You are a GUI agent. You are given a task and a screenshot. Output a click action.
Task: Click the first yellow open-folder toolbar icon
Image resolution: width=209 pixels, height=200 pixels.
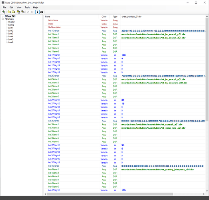click(9, 12)
